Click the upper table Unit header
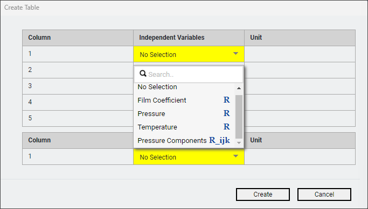Viewport: 368px width, 209px height. [x=300, y=38]
